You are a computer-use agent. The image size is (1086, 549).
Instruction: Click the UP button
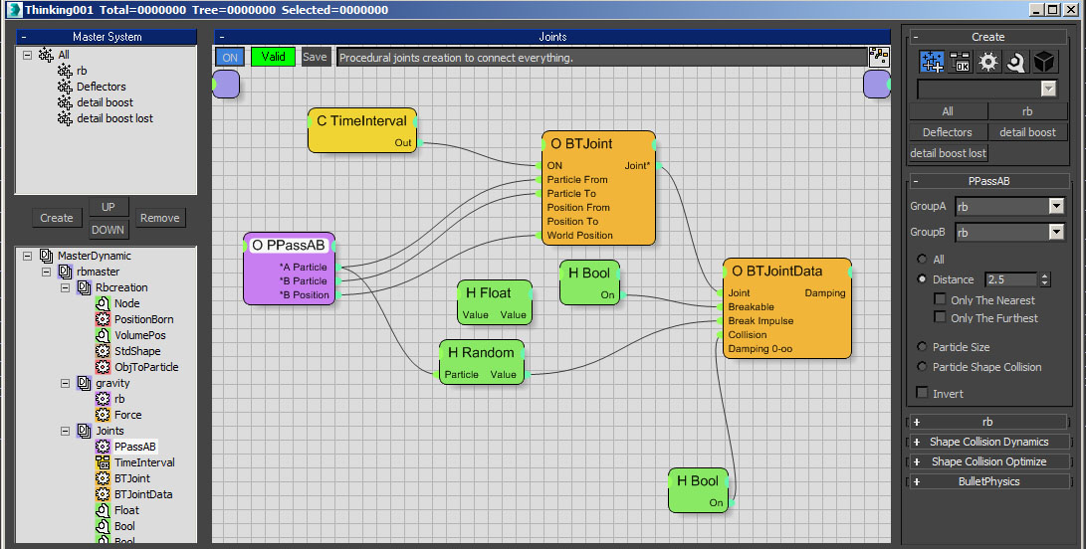[x=109, y=206]
